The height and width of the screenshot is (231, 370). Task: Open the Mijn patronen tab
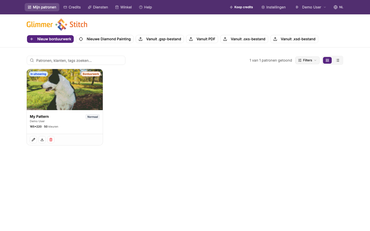coord(42,7)
